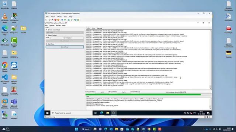Open the SCAP Compliance Checker File menu
This screenshot has width=236, height=132.
click(46, 26)
